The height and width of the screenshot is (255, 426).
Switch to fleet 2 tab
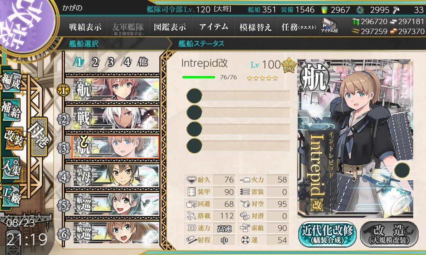tap(94, 62)
